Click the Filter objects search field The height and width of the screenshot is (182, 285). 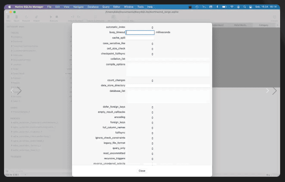38,171
